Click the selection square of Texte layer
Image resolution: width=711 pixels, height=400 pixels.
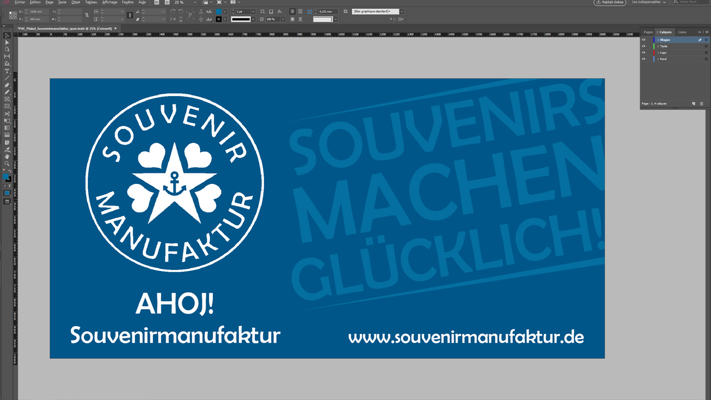pos(706,46)
